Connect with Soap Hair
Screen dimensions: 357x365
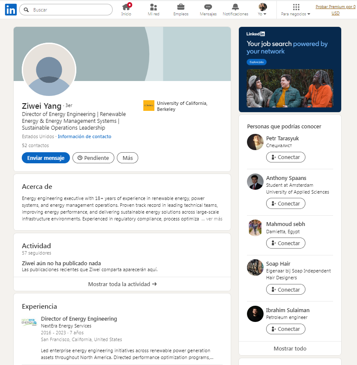click(x=286, y=290)
